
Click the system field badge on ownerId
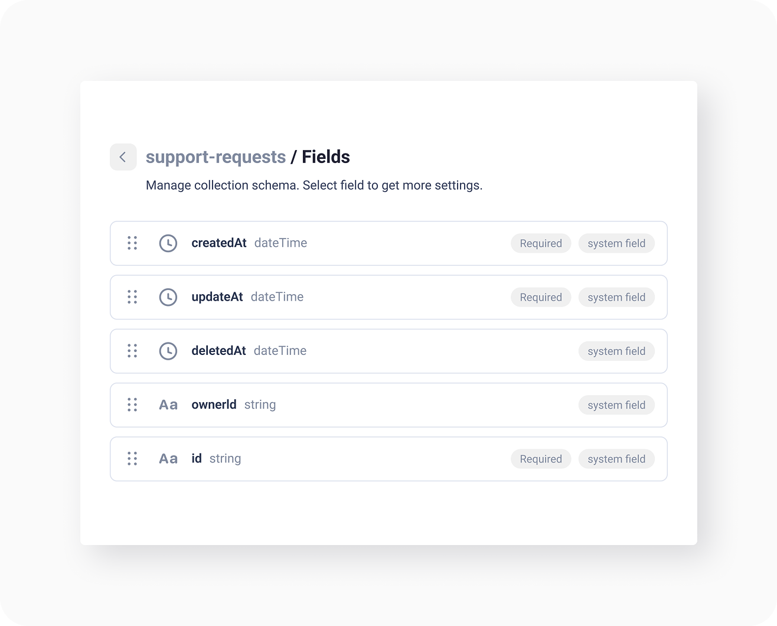pyautogui.click(x=616, y=405)
